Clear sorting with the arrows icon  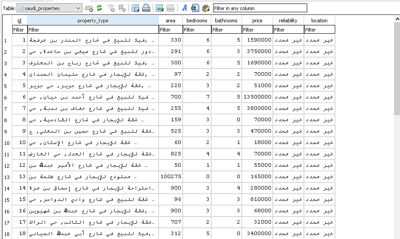(122, 8)
